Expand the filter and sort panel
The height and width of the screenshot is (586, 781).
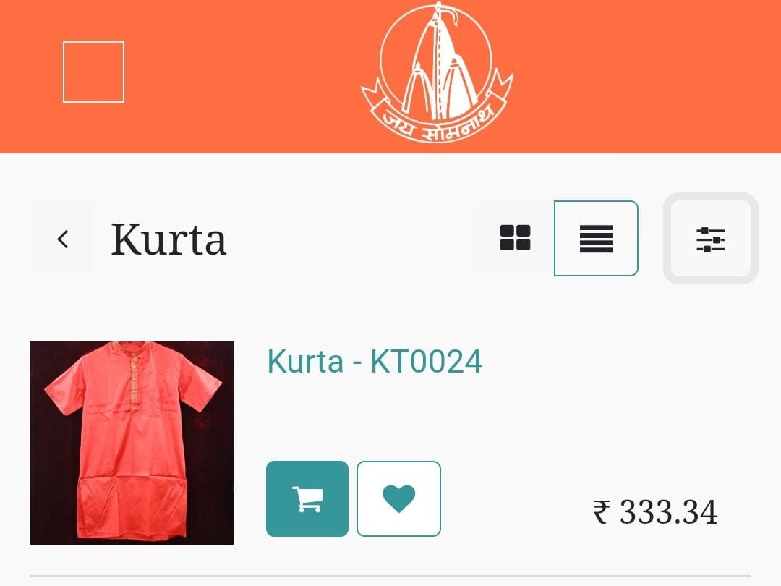click(x=711, y=239)
